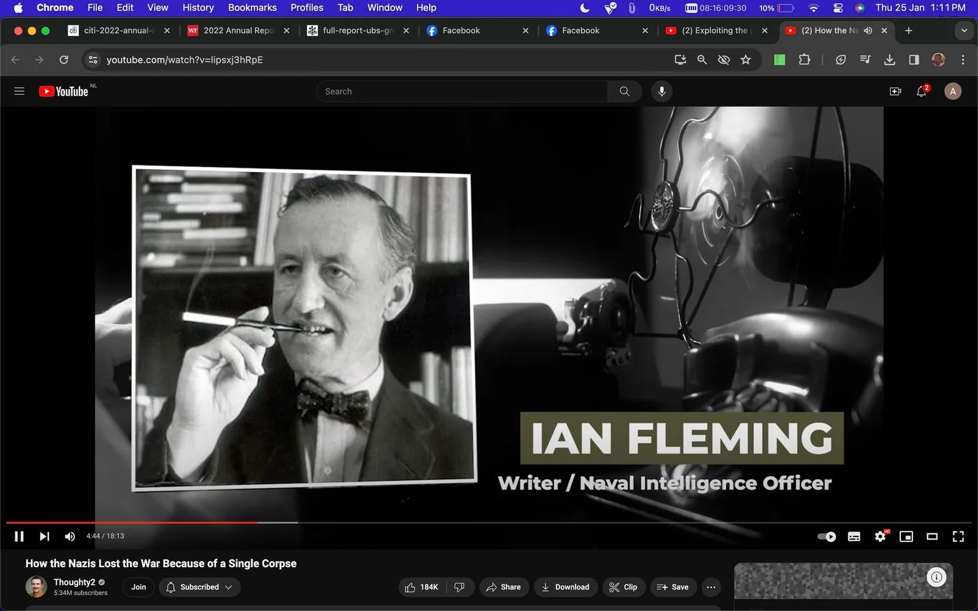978x611 pixels.
Task: Open the Bookmarks menu
Action: pos(252,8)
